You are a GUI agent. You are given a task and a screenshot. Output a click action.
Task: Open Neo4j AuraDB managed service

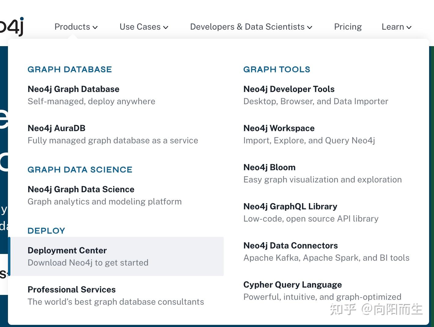pyautogui.click(x=57, y=128)
